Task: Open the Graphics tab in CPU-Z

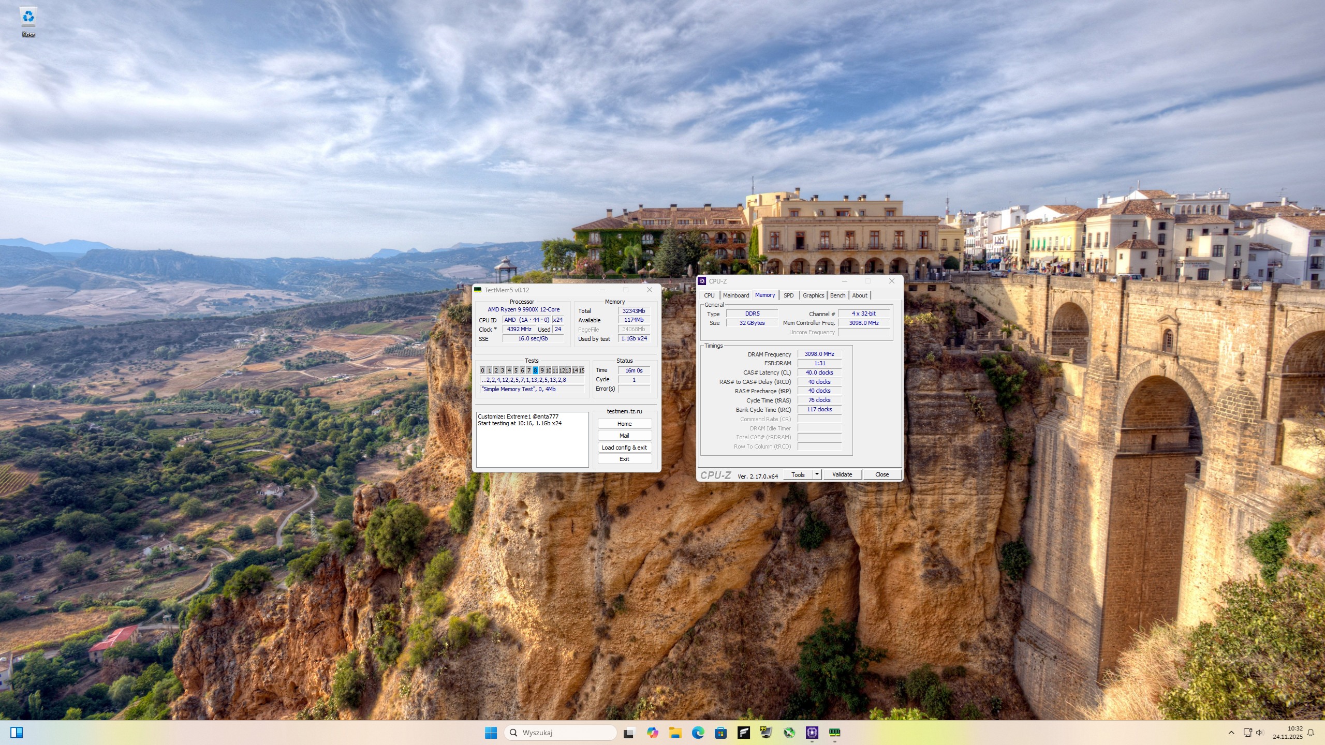Action: pyautogui.click(x=813, y=295)
